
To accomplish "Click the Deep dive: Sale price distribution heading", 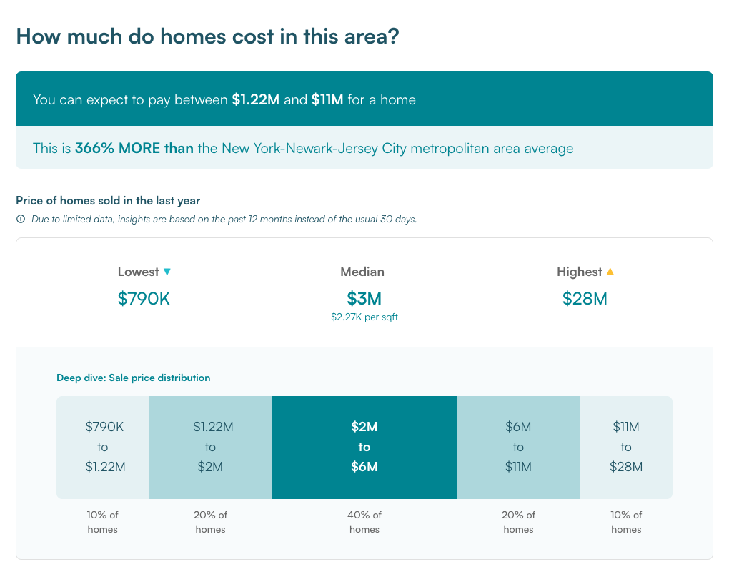I will [x=134, y=378].
